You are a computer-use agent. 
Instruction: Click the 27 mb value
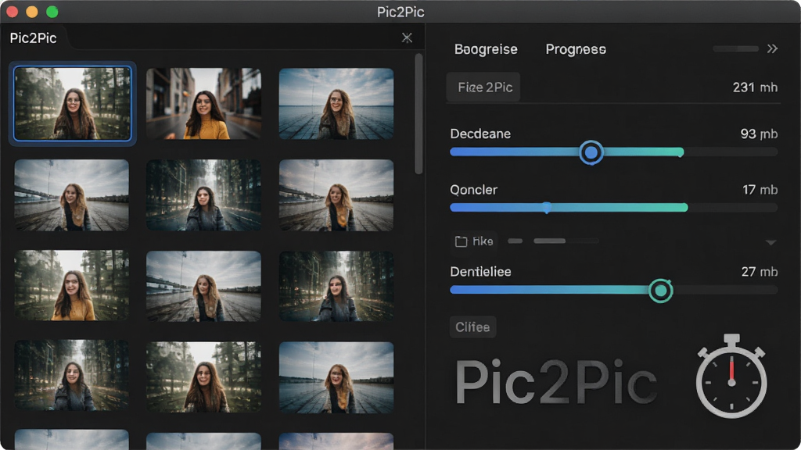(x=759, y=272)
